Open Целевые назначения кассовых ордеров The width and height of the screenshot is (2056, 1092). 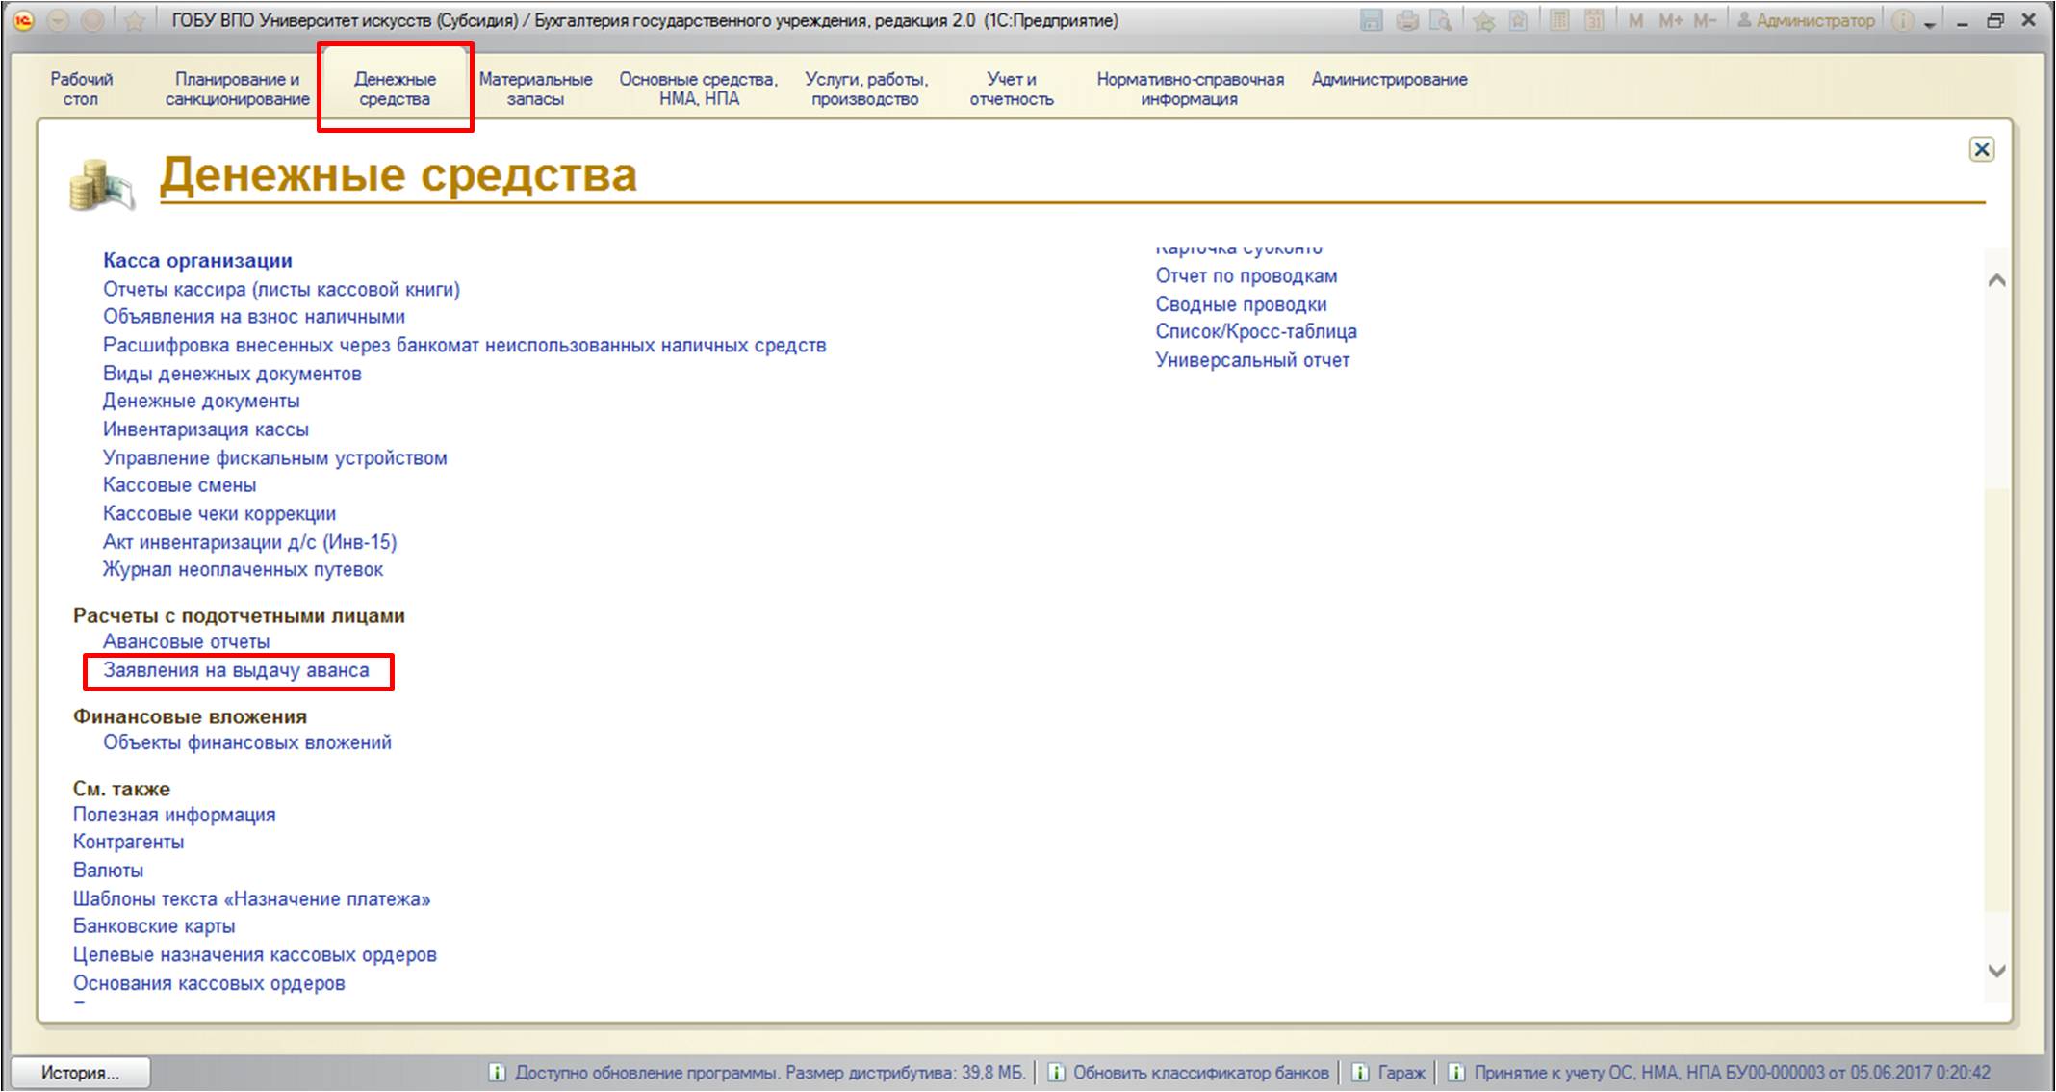tap(255, 955)
